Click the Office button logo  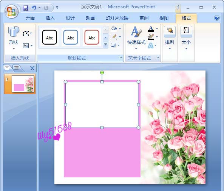(11, 12)
